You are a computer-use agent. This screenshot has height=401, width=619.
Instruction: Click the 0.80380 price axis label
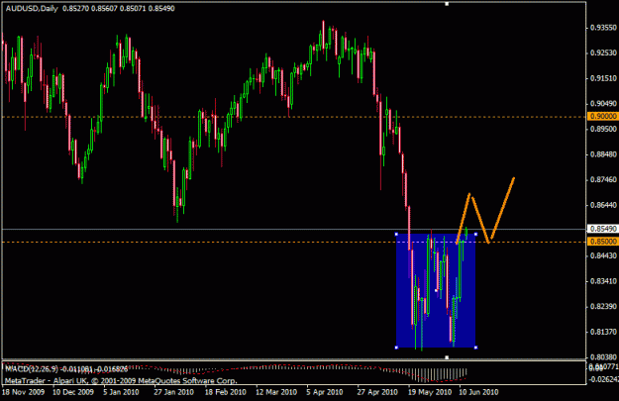603,356
